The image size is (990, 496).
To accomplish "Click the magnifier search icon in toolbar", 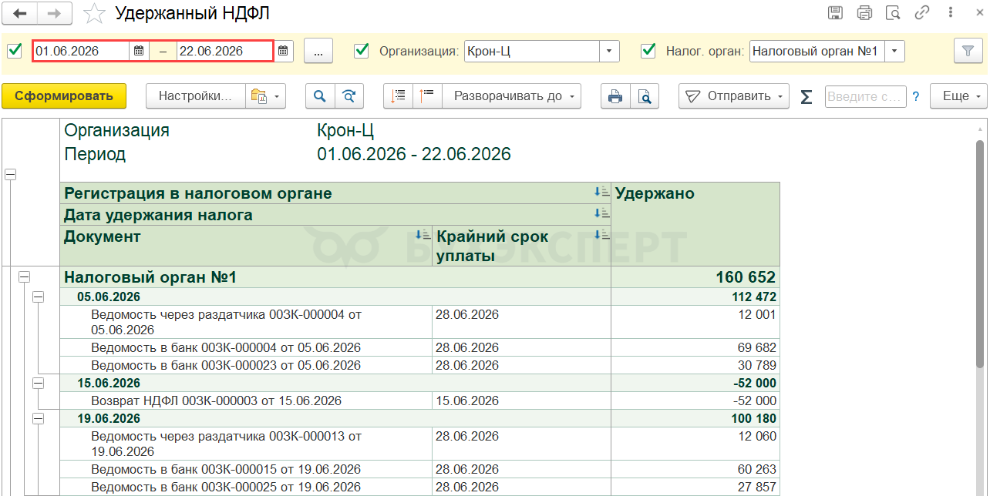I will [320, 96].
